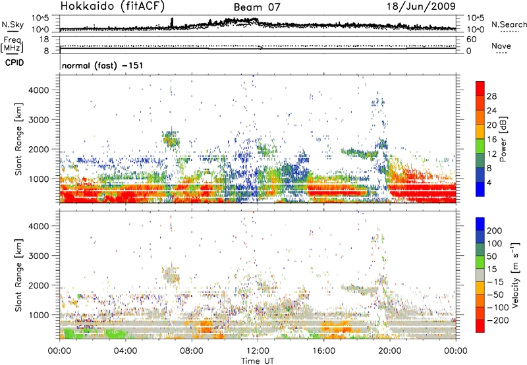Click the 18 tick on the frequency axis
527x365 pixels.
44,40
